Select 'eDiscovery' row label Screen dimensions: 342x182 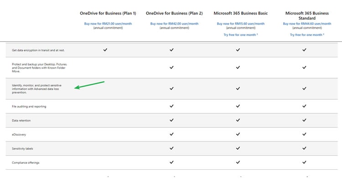click(19, 135)
